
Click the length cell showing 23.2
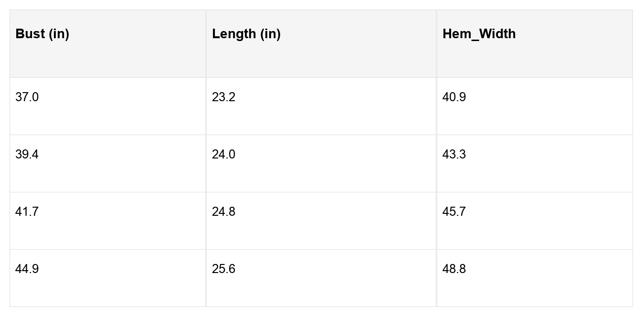(224, 97)
